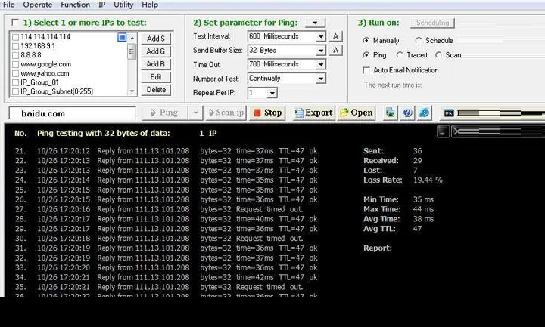Click the network monitor icon beside Open
The image size is (545, 327).
coord(391,113)
